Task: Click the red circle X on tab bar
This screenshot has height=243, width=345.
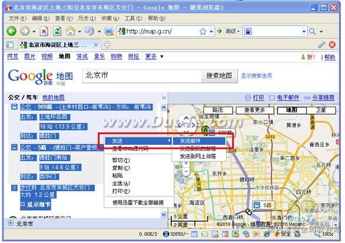Action: pos(332,45)
